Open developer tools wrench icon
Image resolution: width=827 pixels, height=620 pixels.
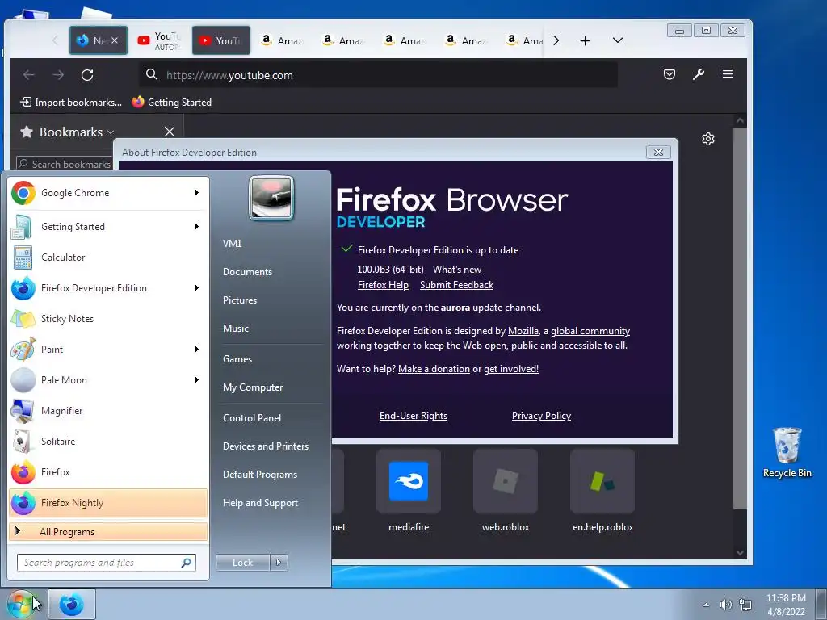click(x=699, y=74)
